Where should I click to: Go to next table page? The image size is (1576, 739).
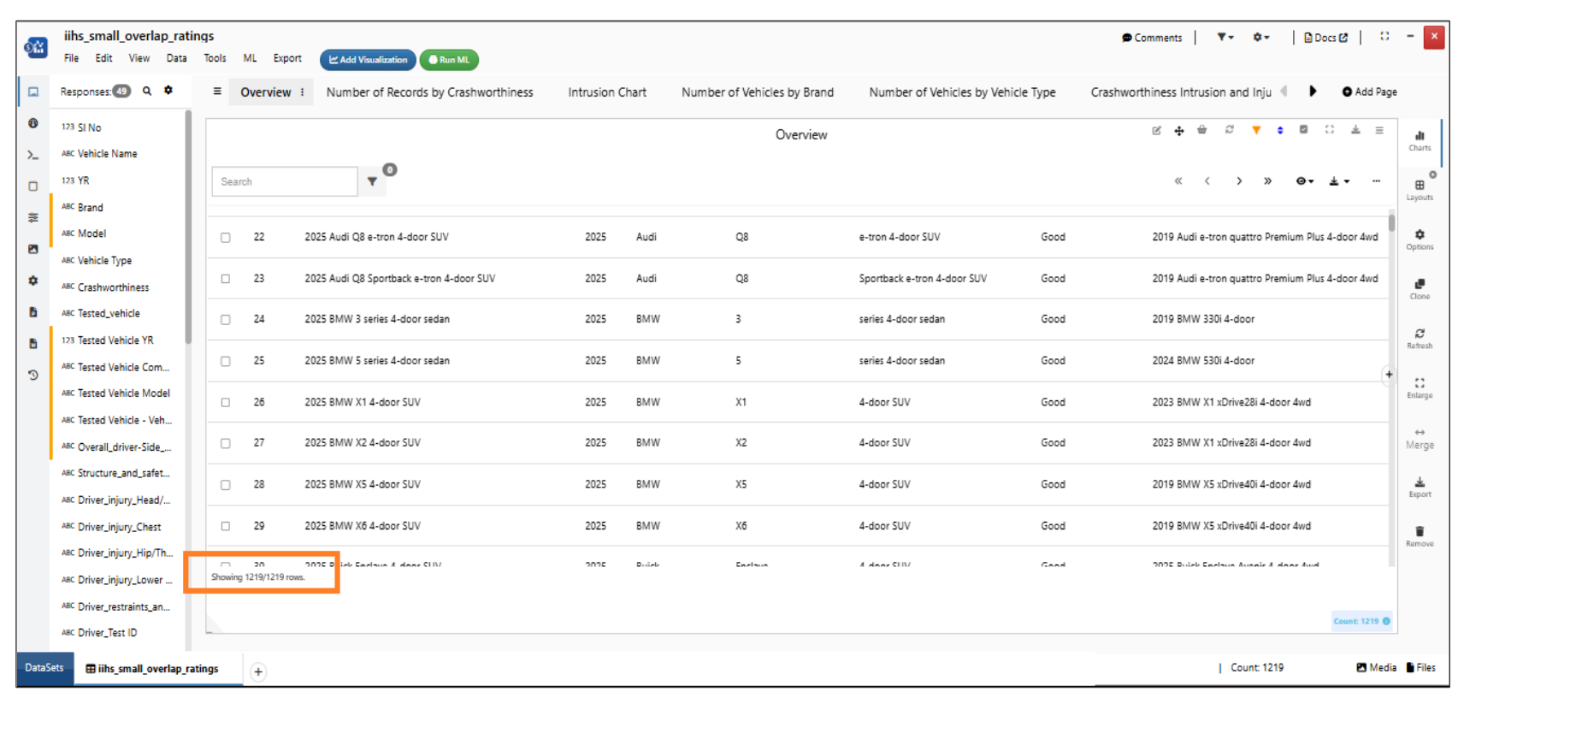click(x=1238, y=181)
